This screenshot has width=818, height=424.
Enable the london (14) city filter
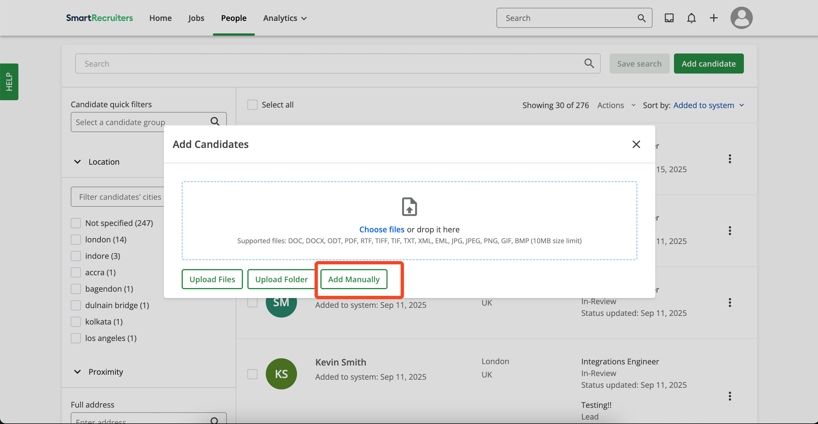(76, 240)
